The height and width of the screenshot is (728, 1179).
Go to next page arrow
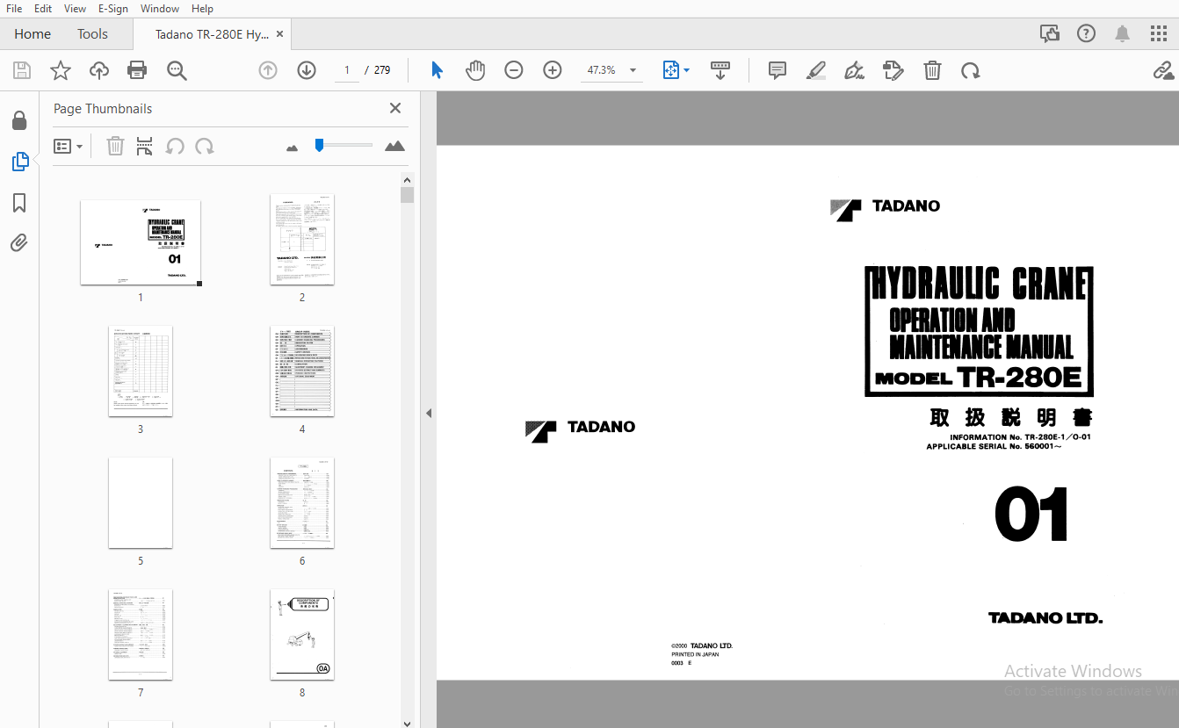307,70
